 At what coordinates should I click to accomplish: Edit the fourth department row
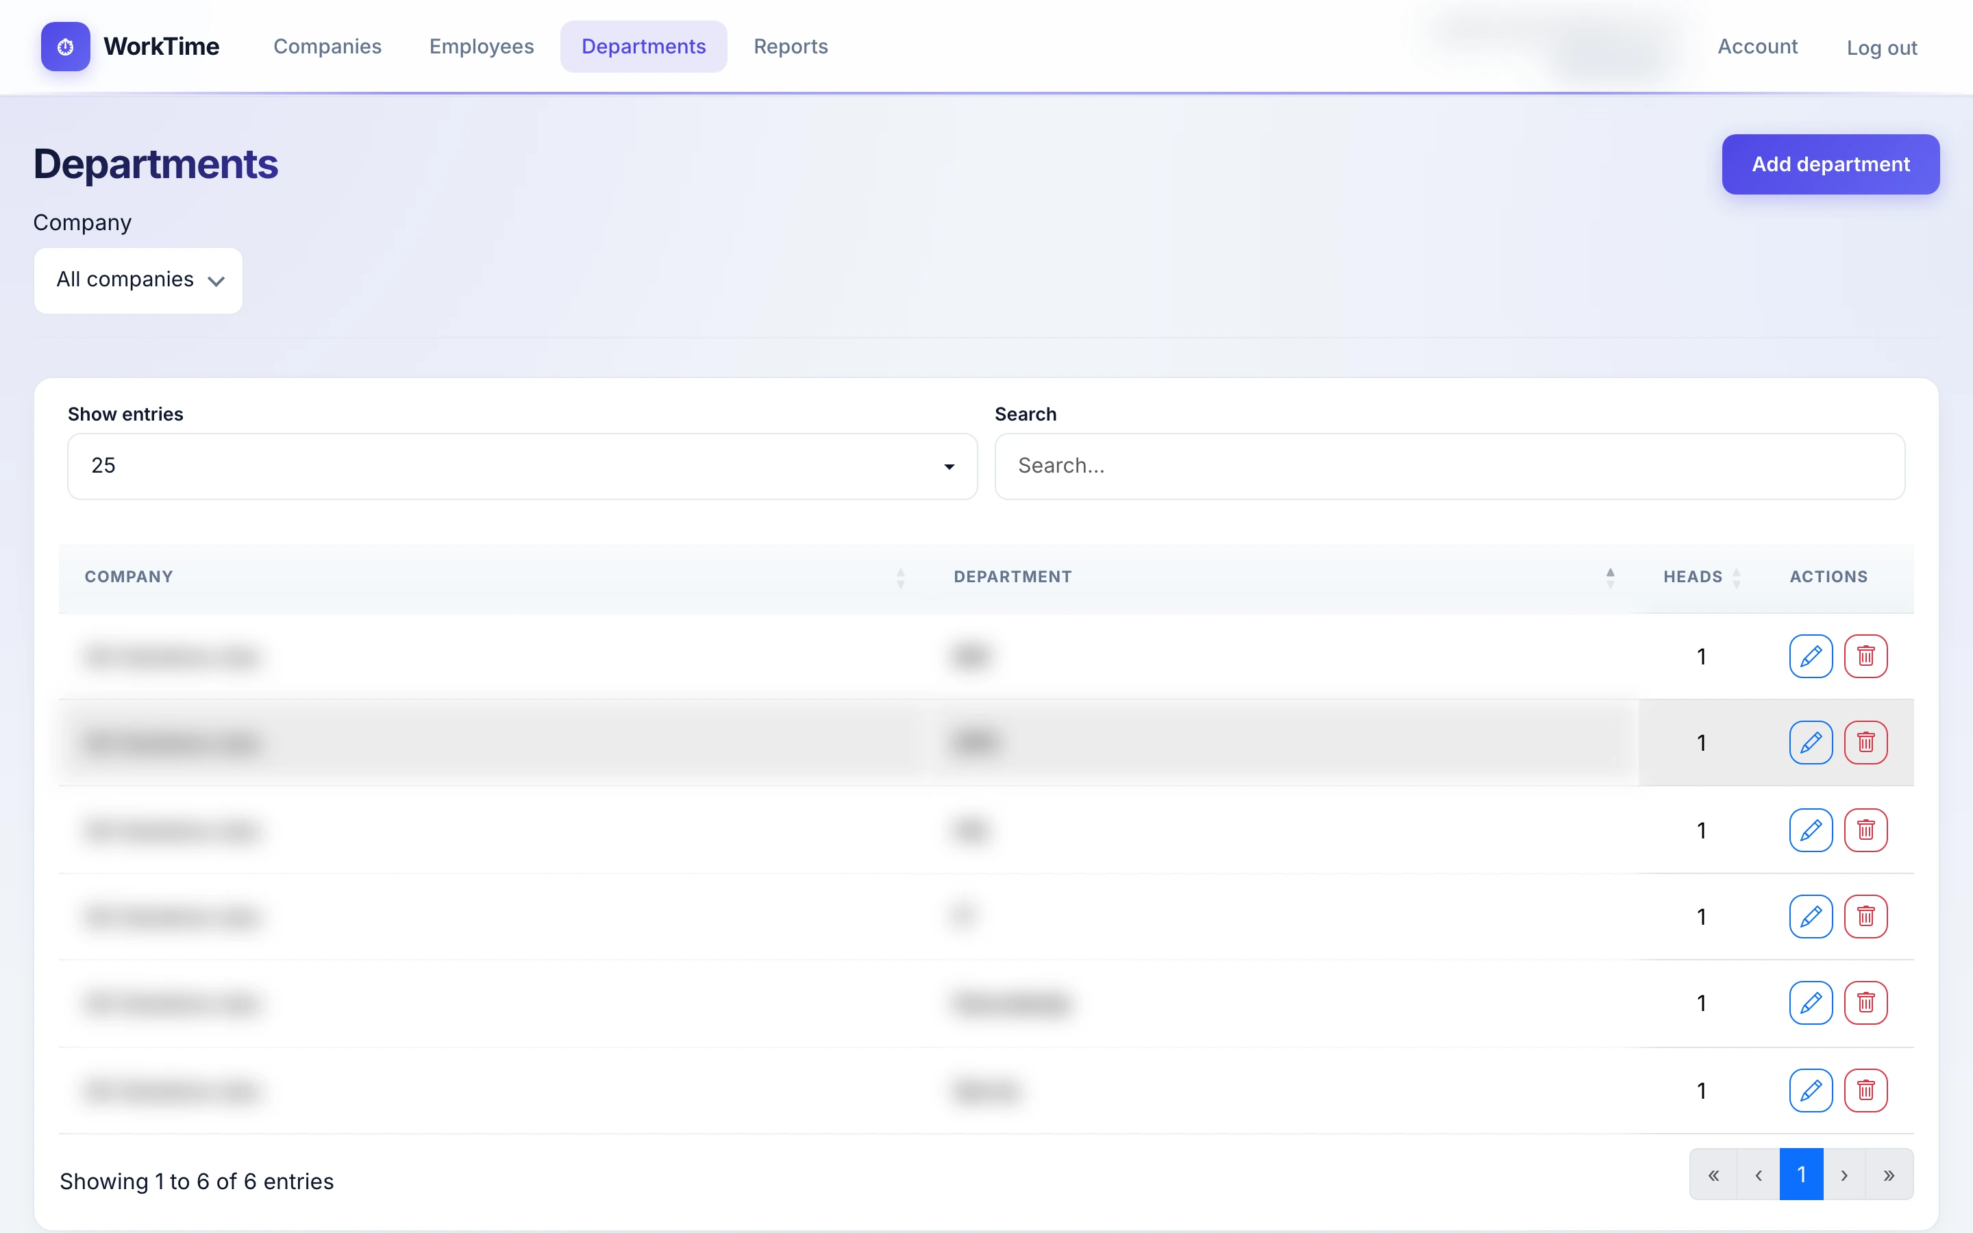coord(1811,917)
